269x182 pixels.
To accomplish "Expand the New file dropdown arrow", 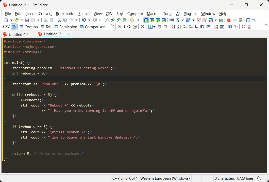I will (11, 20).
